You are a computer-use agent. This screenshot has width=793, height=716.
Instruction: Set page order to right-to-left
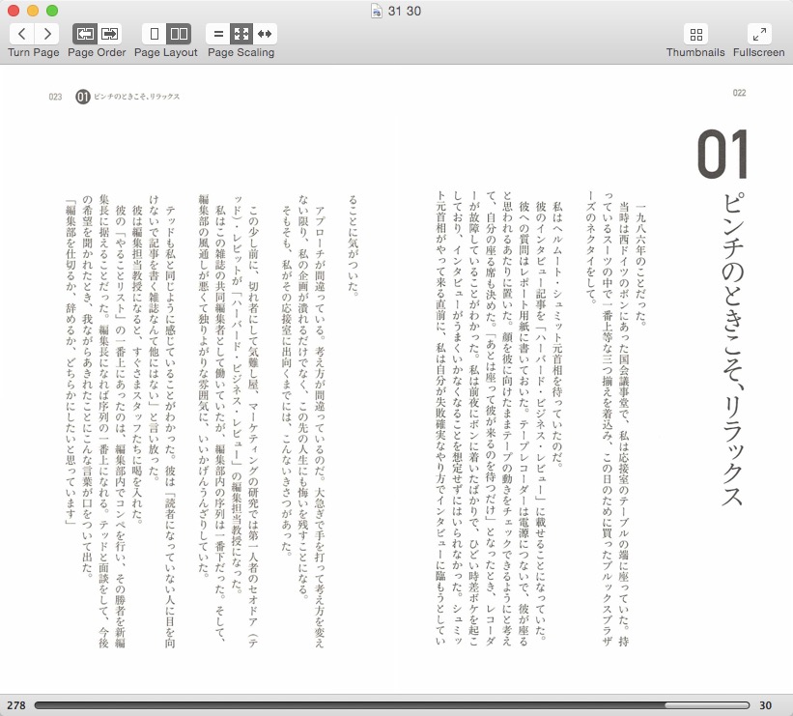click(x=85, y=33)
